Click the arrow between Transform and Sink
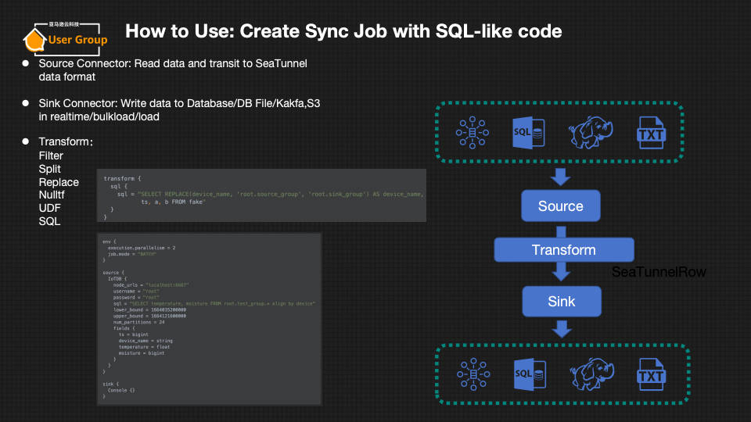This screenshot has width=751, height=422. point(561,271)
